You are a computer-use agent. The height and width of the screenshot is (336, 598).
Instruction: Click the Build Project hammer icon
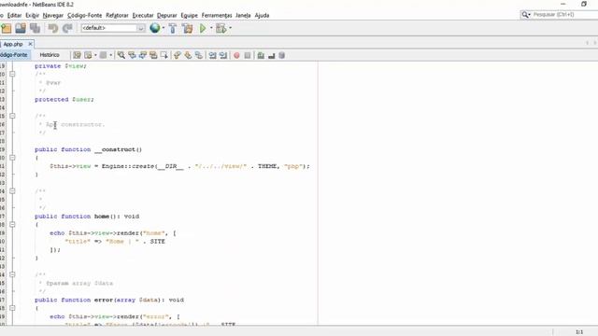pyautogui.click(x=173, y=28)
